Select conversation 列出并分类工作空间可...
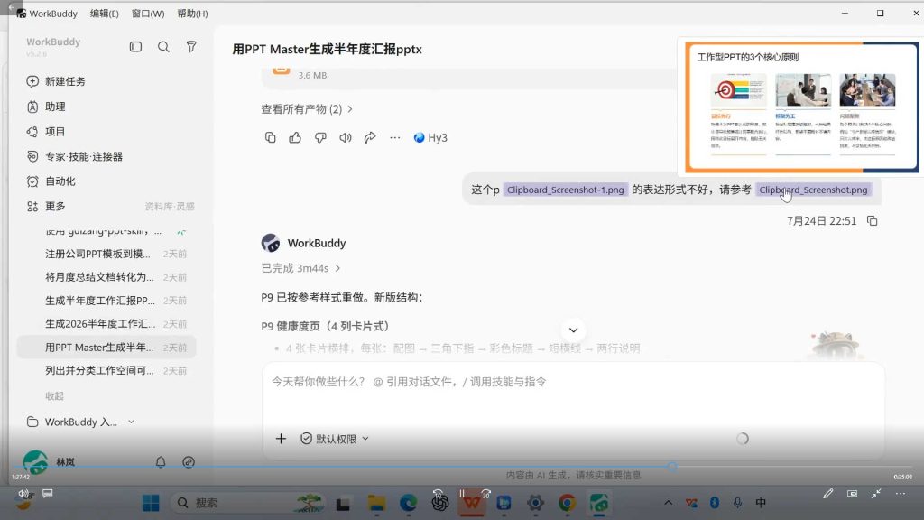 tap(106, 370)
